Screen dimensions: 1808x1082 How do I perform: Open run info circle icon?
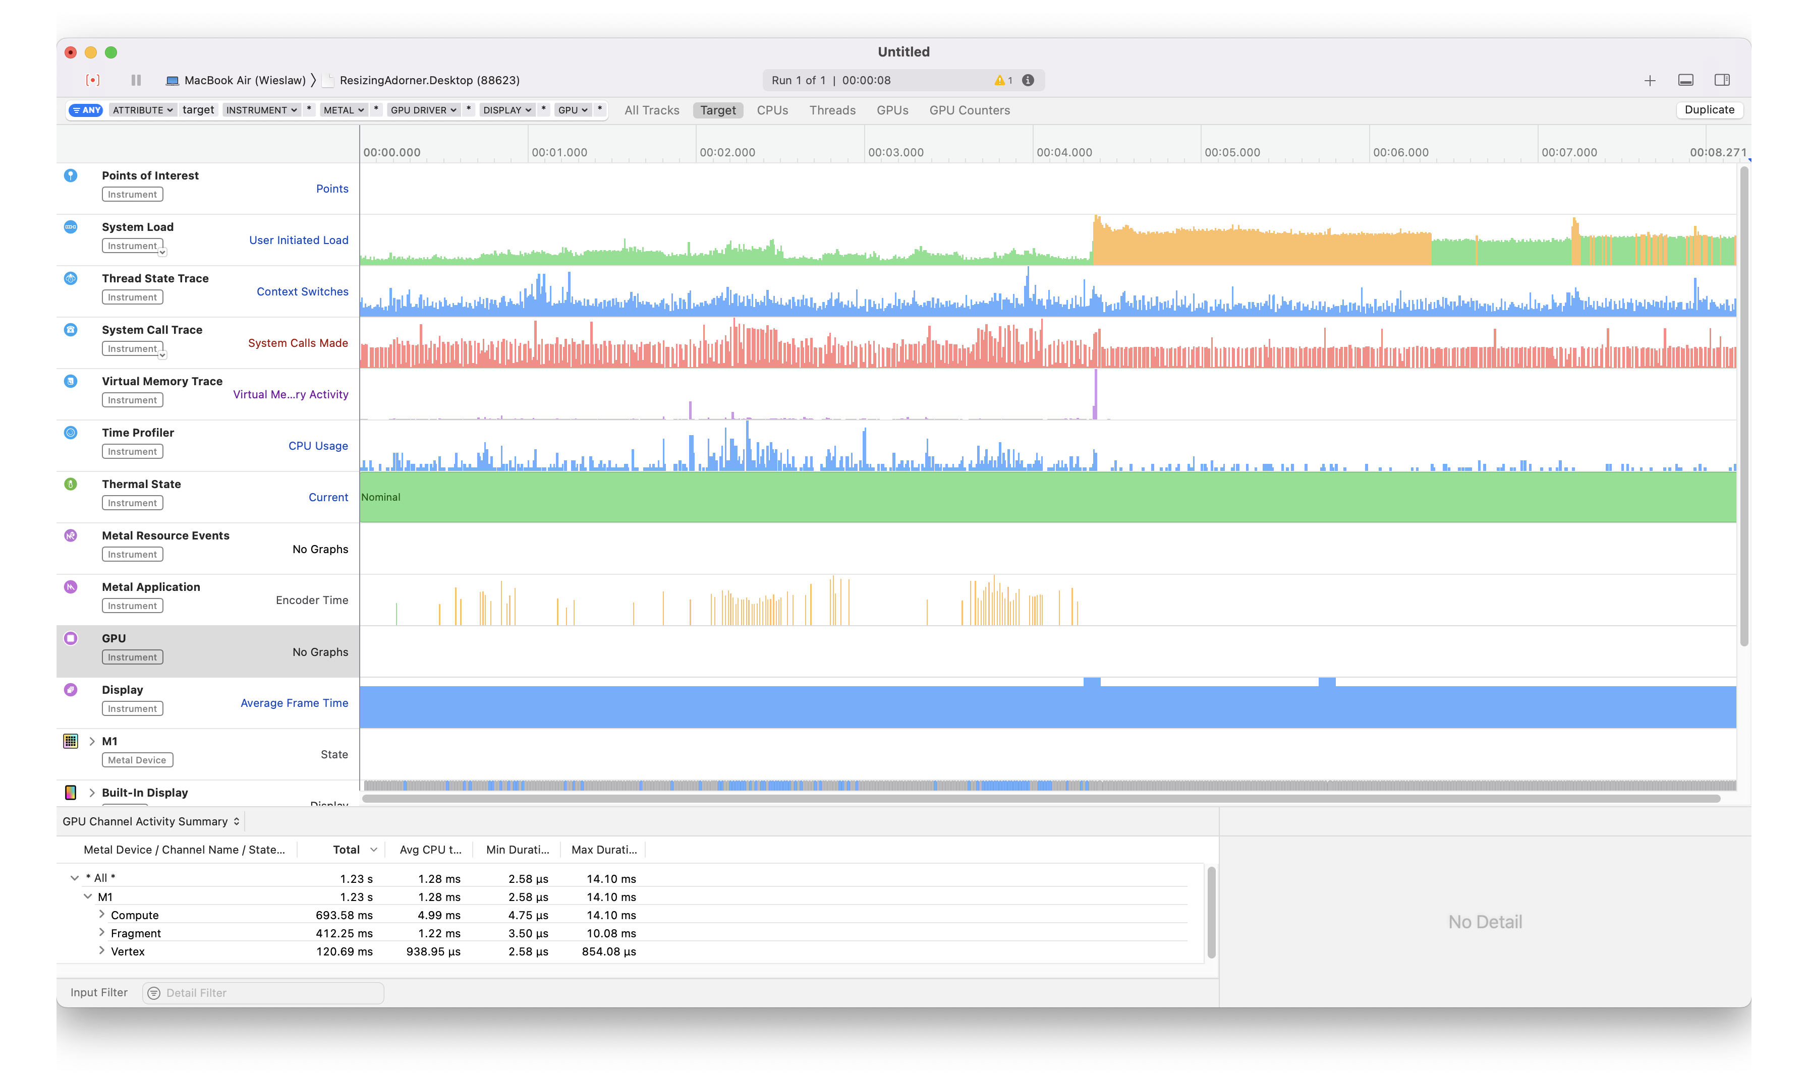click(1028, 80)
